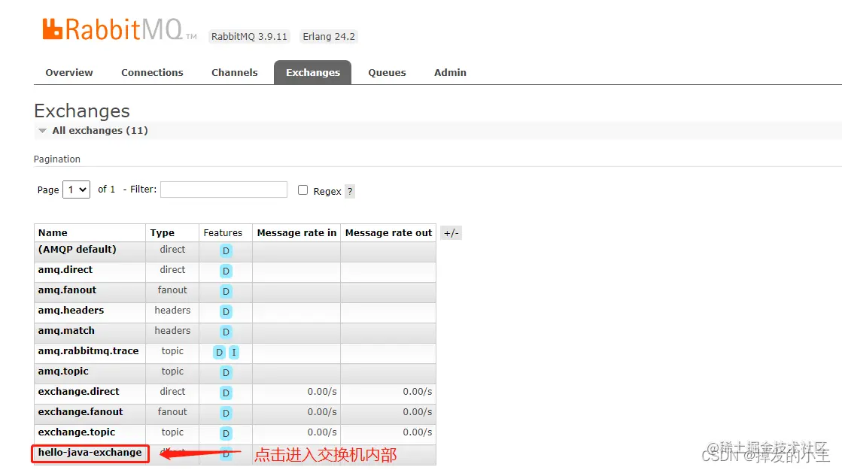Click the RabbitMQ logo
Viewport: 842px width, 470px height.
pos(119,29)
